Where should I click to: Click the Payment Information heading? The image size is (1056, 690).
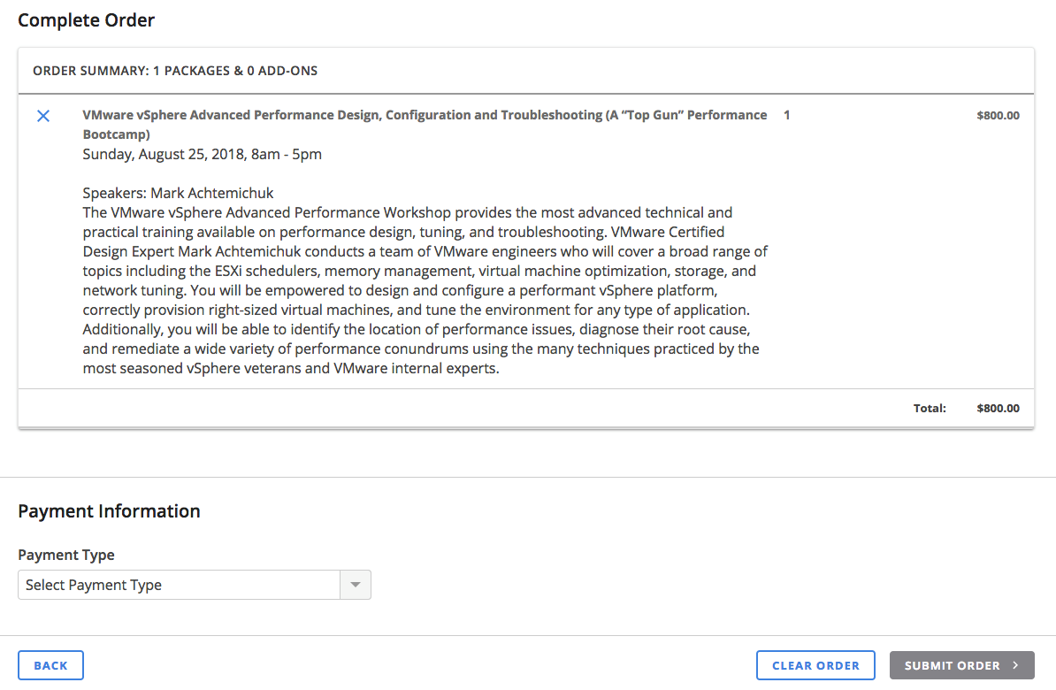pyautogui.click(x=109, y=511)
